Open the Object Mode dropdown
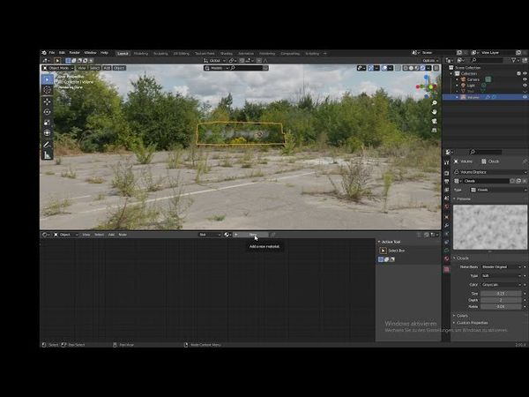The width and height of the screenshot is (529, 397). (x=58, y=68)
